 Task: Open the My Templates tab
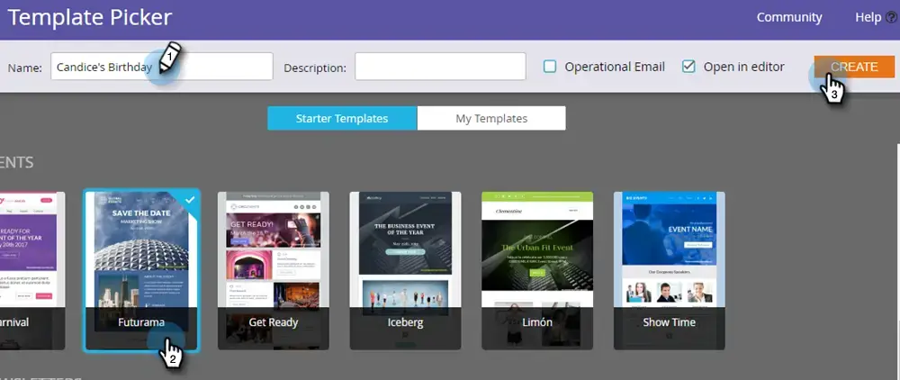[x=491, y=118]
